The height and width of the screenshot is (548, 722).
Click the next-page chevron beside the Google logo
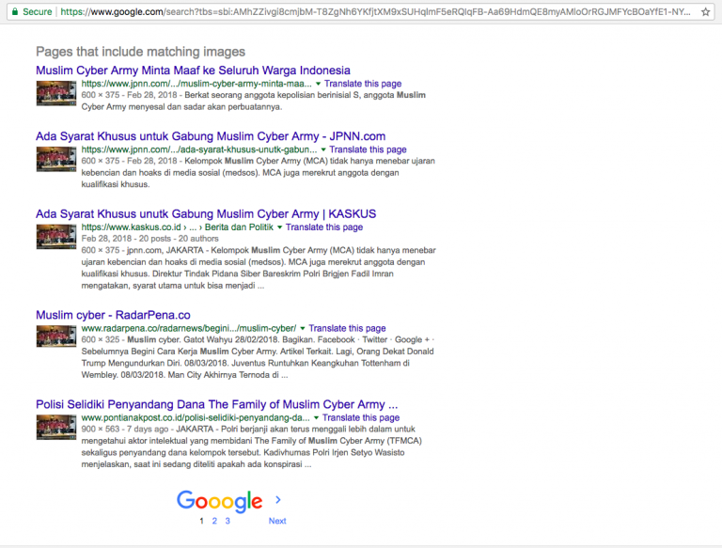click(x=277, y=500)
